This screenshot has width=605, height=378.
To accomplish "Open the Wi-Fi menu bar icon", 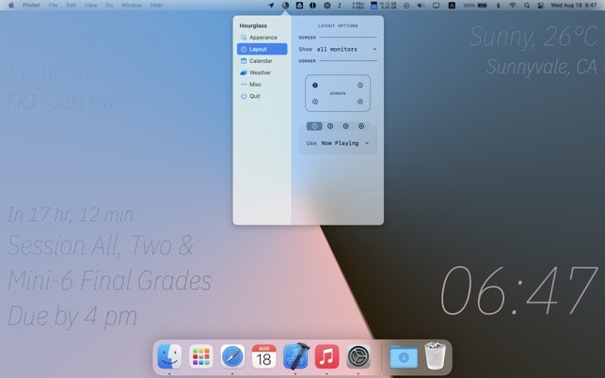I will (513, 6).
